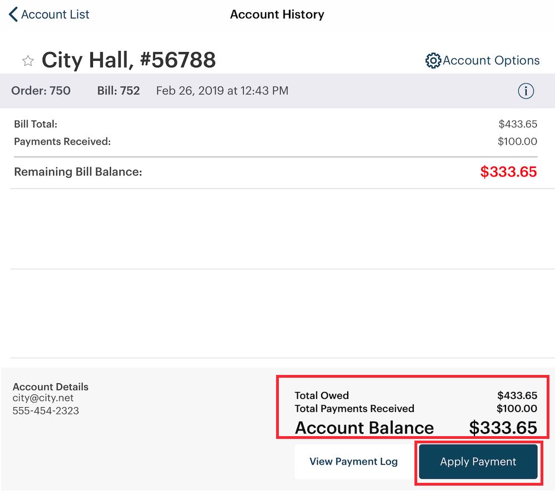The width and height of the screenshot is (555, 504).
Task: Tap the star to favorite City Hall account
Action: coord(28,61)
